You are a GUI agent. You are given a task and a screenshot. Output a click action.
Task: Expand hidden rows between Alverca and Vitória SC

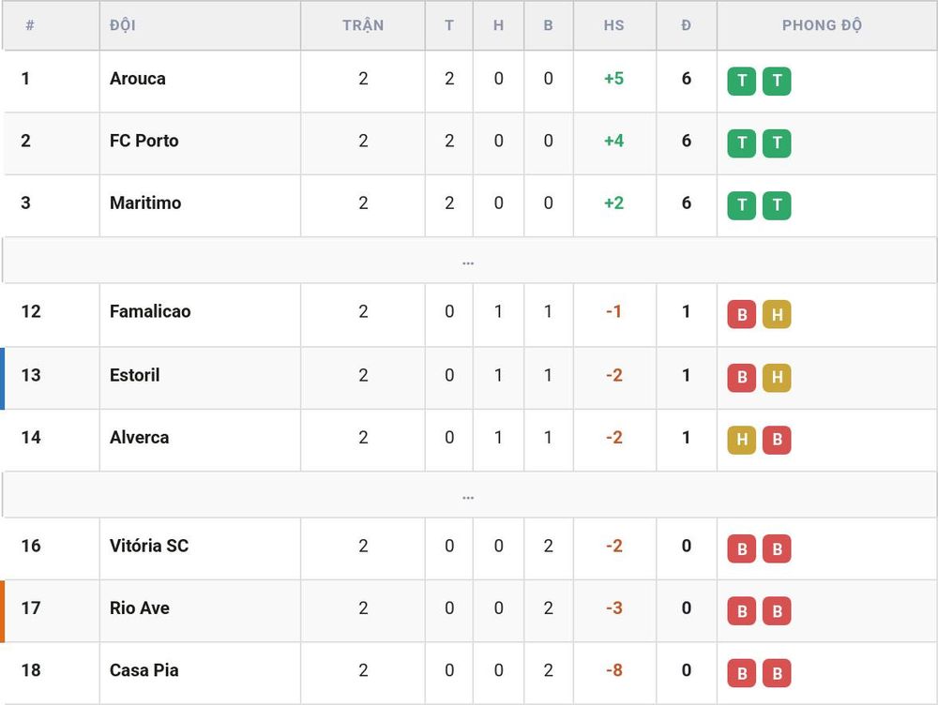click(x=468, y=495)
